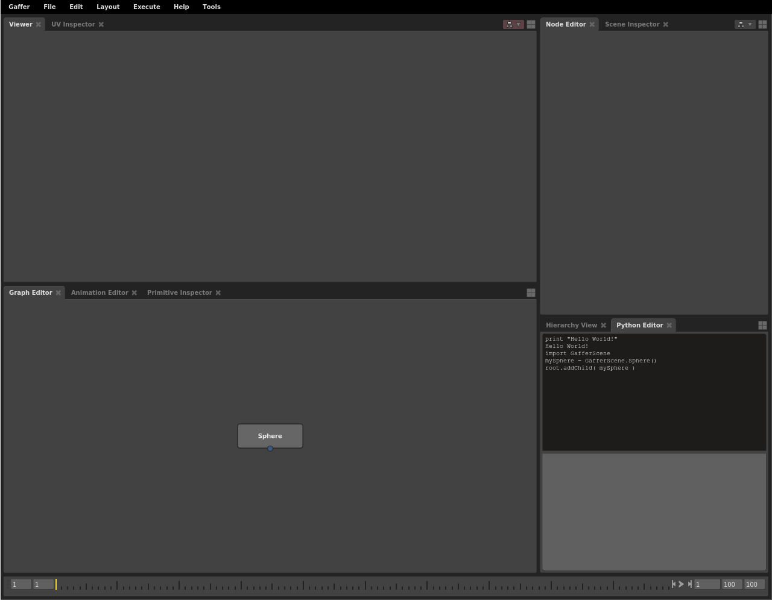Close the UV Inspector tab
The height and width of the screenshot is (600, 772).
(101, 25)
